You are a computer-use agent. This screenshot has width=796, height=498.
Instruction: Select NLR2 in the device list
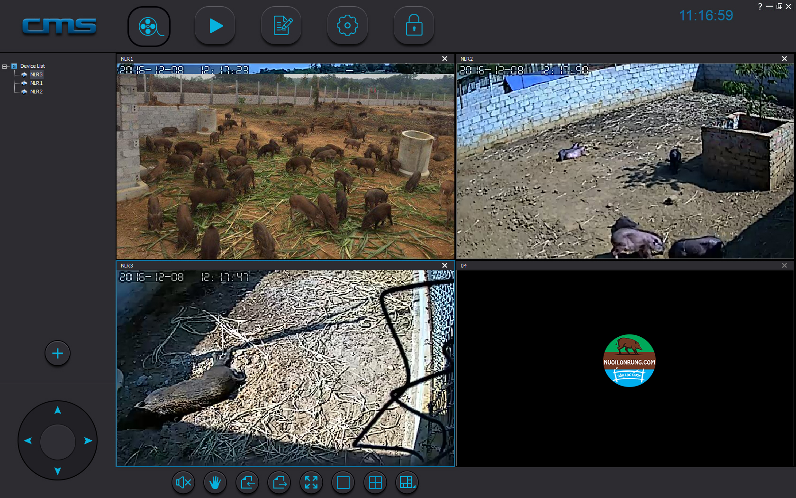click(x=36, y=92)
